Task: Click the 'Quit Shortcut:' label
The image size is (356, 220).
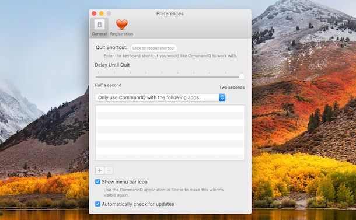Action: (x=111, y=47)
